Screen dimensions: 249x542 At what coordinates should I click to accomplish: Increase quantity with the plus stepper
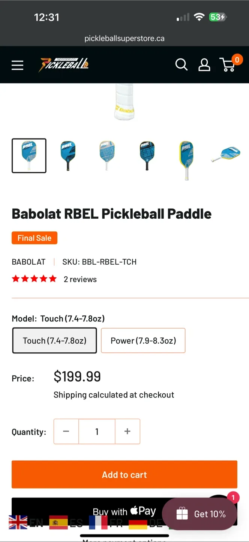click(127, 431)
